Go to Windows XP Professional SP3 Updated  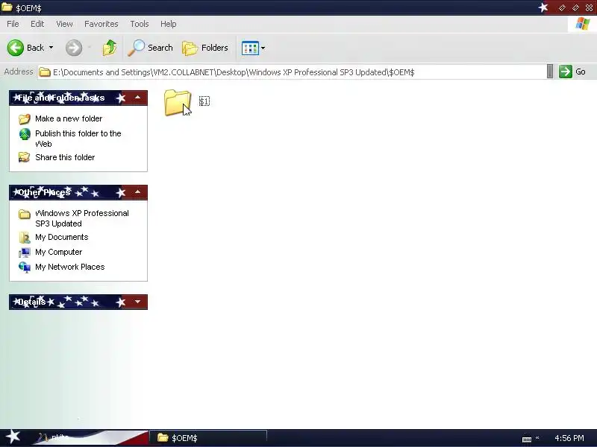pos(82,218)
